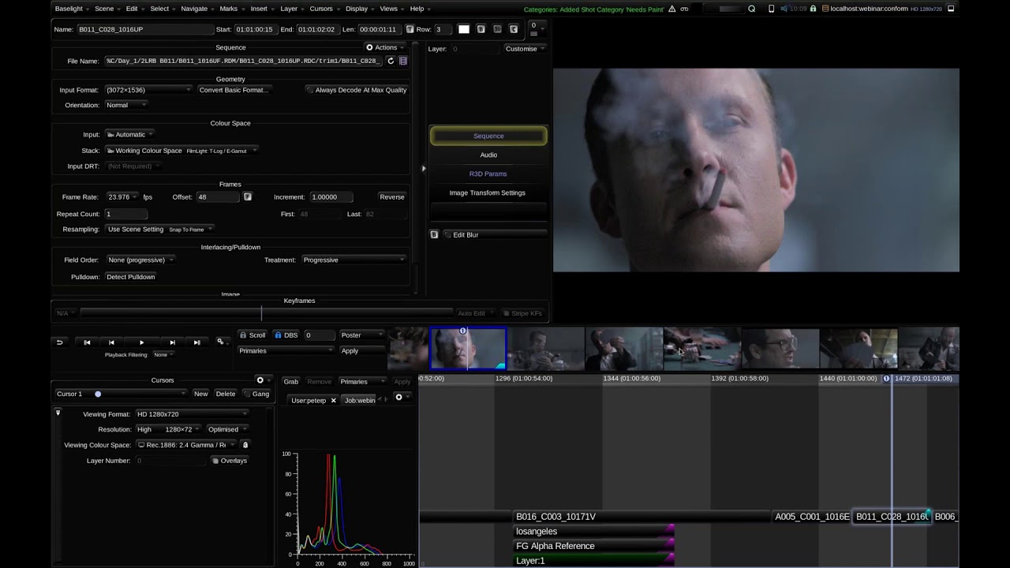
Task: Click the lock icon beside Viewing Colour Space
Action: click(245, 445)
